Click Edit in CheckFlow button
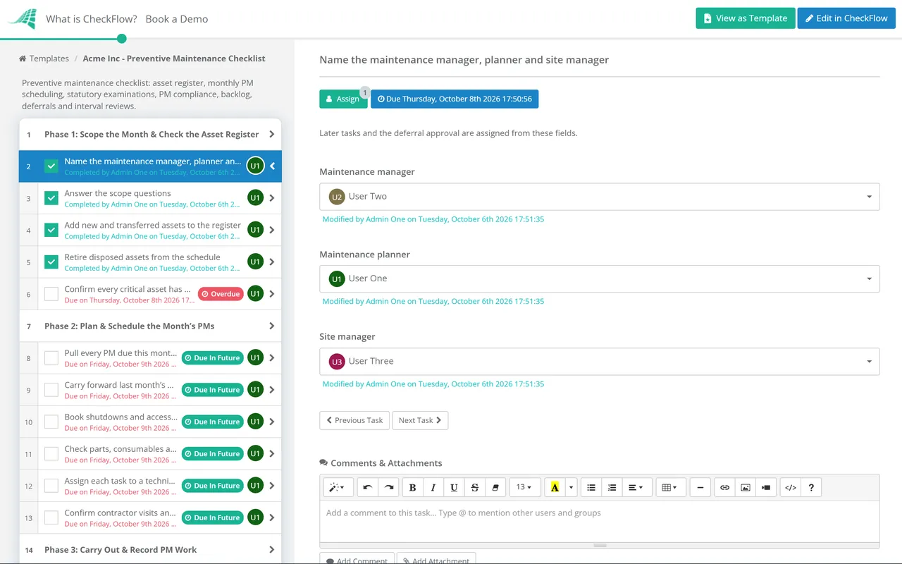902x564 pixels. [x=846, y=18]
